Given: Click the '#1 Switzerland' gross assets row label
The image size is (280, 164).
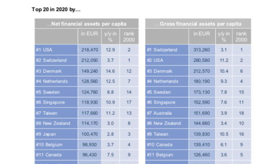Looking at the screenshot, I should (167, 50).
